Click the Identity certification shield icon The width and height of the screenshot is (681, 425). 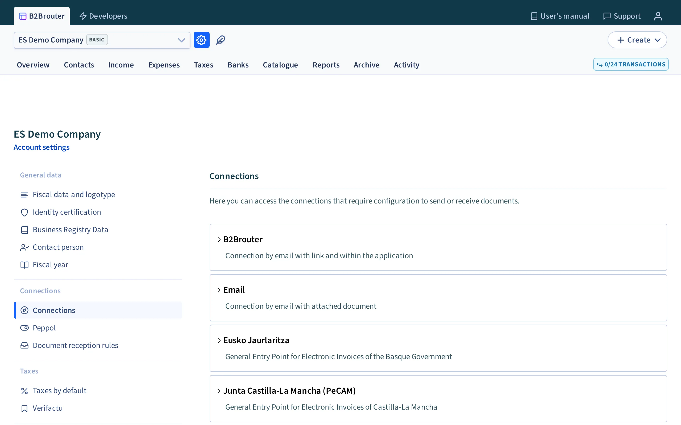pos(24,212)
